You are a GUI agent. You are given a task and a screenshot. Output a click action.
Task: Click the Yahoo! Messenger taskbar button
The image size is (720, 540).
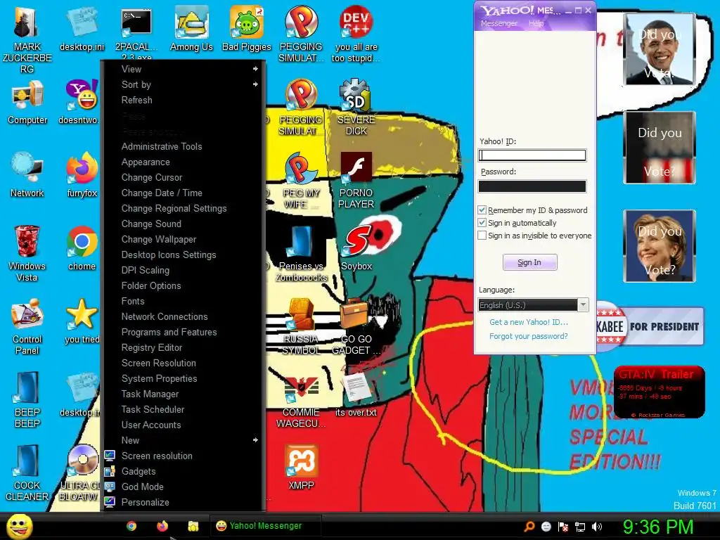point(266,526)
